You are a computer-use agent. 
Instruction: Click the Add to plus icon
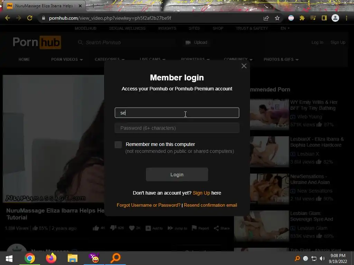coord(148,228)
